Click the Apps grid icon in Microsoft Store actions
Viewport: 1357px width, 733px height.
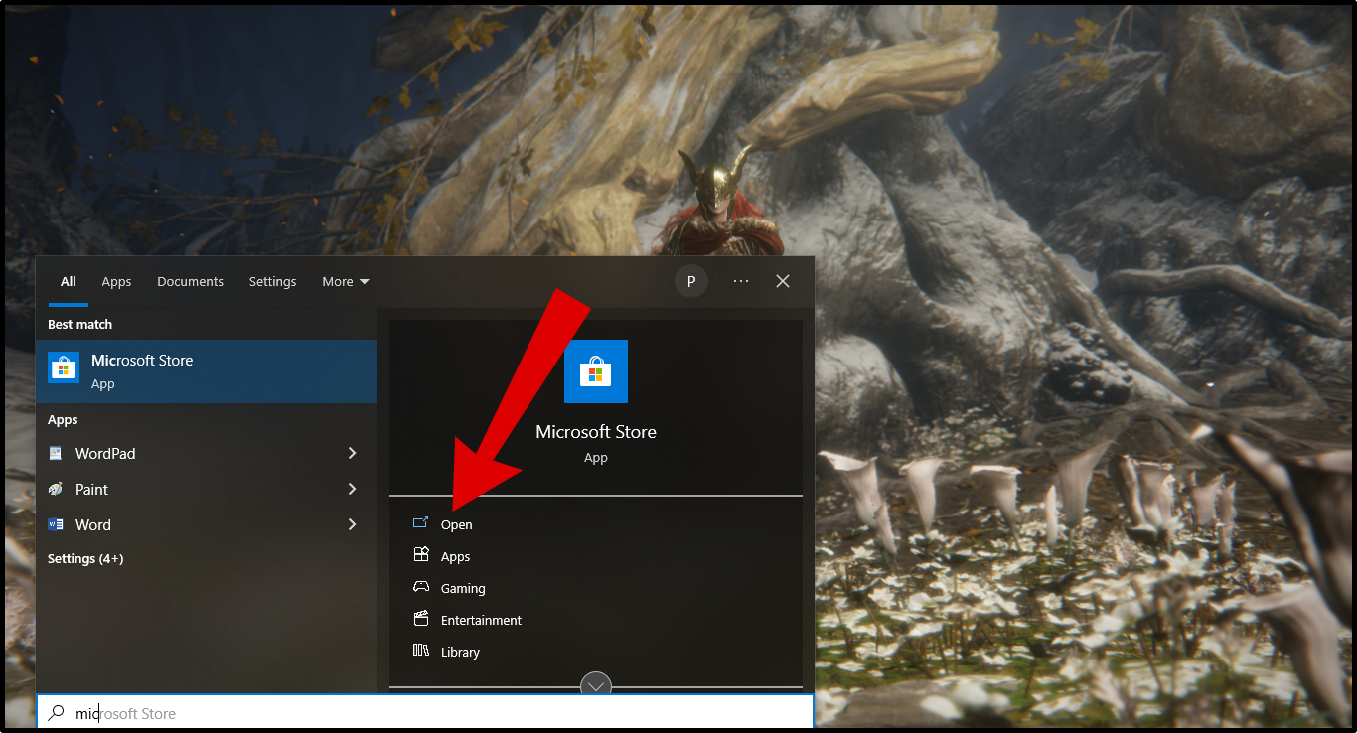pyautogui.click(x=421, y=555)
